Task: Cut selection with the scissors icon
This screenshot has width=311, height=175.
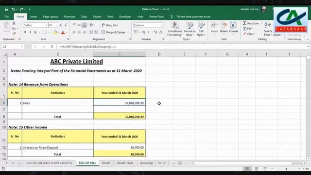Action: (14, 23)
